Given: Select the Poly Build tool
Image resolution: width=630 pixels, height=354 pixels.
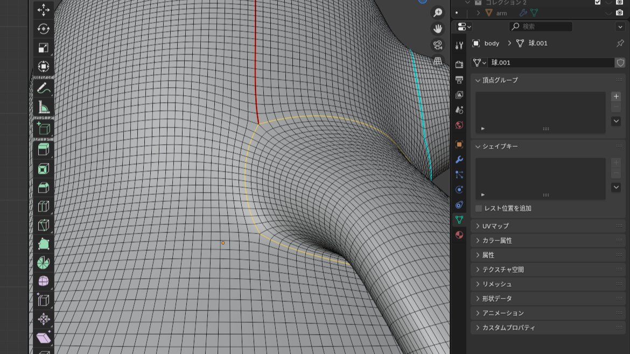Looking at the screenshot, I should 44,244.
